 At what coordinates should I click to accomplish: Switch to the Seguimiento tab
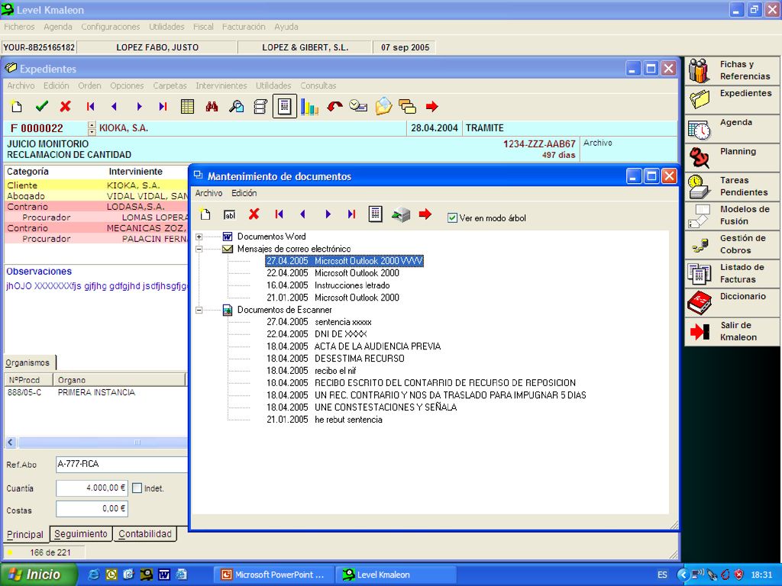[x=81, y=534]
